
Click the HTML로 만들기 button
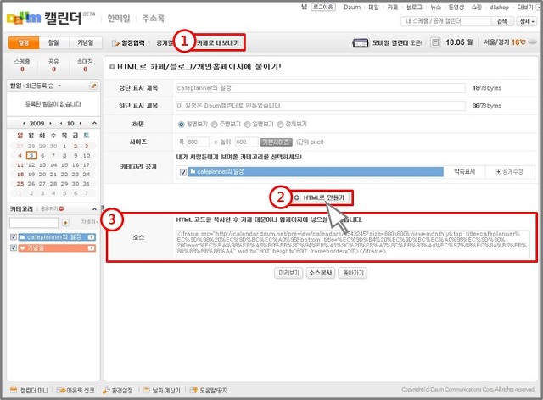click(x=320, y=197)
